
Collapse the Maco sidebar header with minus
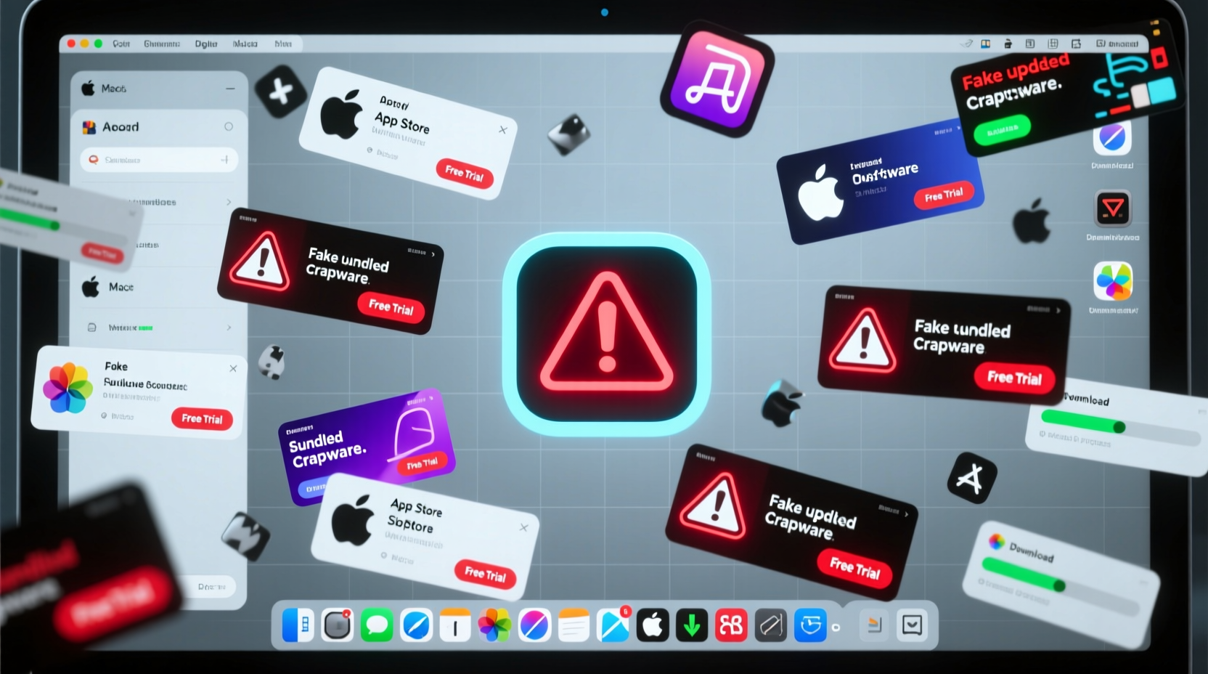[x=230, y=89]
